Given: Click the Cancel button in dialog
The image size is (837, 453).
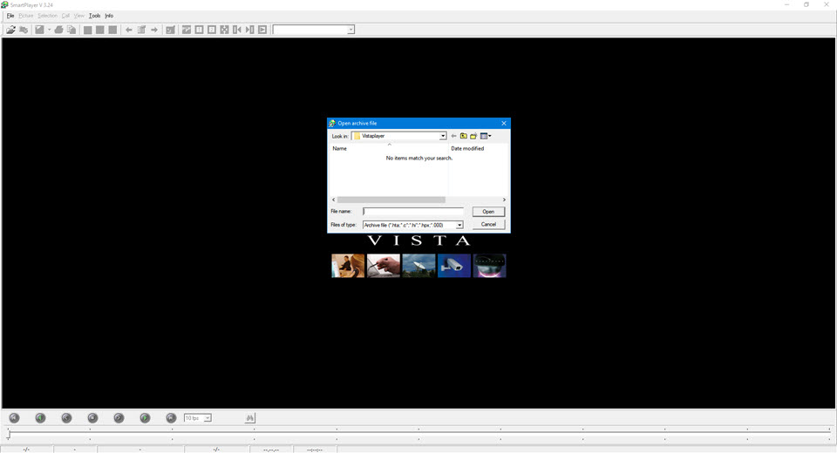Looking at the screenshot, I should point(488,225).
